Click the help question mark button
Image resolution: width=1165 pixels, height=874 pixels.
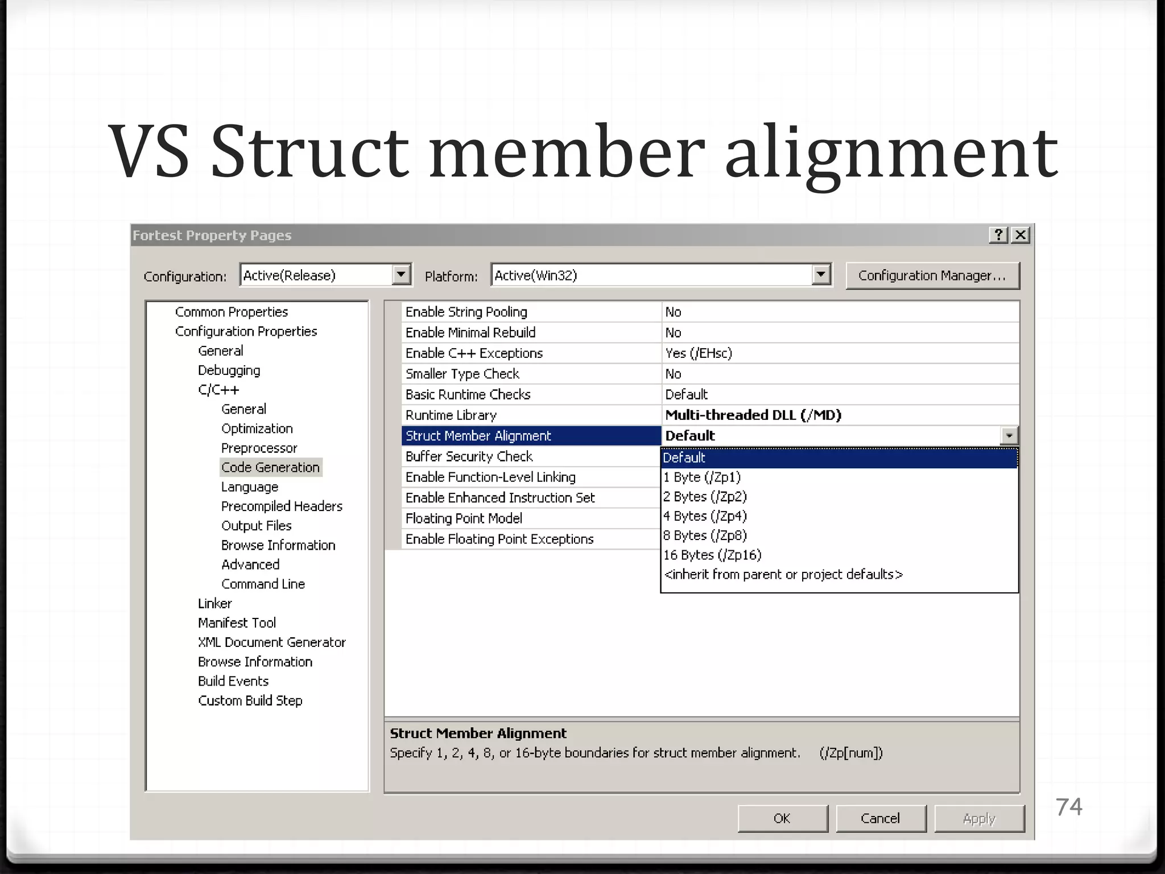coord(999,235)
